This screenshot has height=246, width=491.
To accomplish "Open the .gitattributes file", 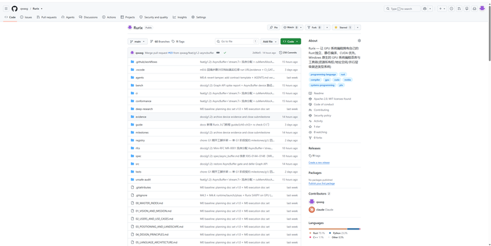I will click(x=143, y=187).
